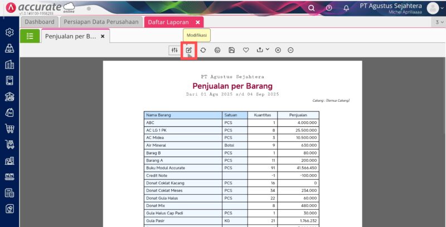Switch to Persiapan Data Perusahaan tab
This screenshot has height=227, width=446.
[100, 22]
